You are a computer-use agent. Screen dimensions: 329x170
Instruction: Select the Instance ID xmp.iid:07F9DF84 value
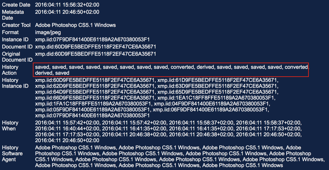[93, 39]
